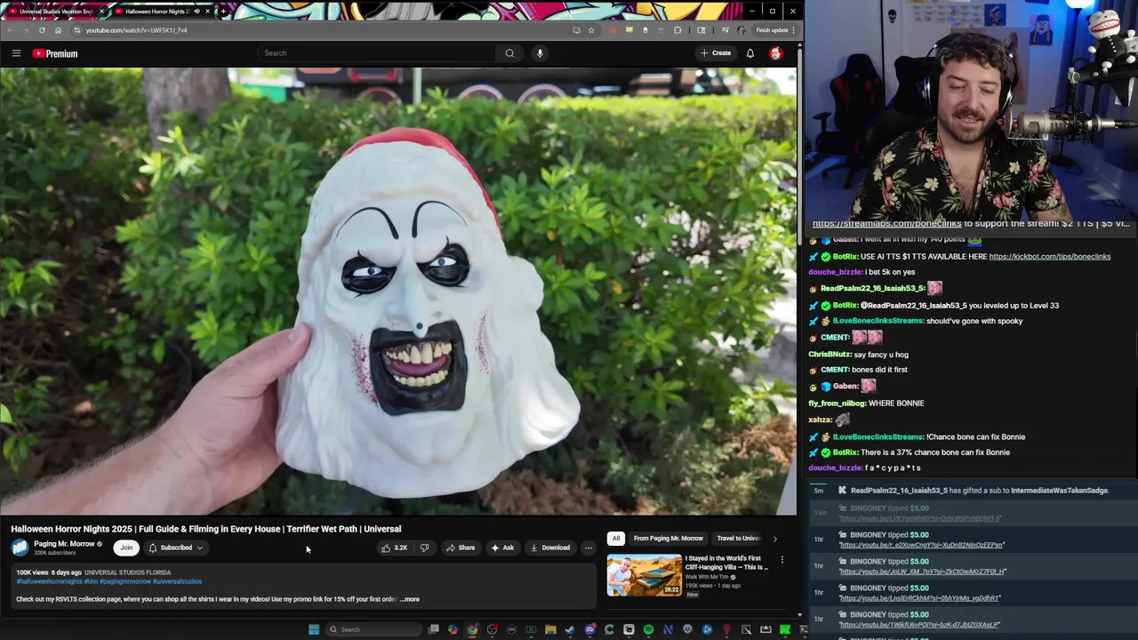This screenshot has height=640, width=1138.
Task: Click the #halloweenhorrornights hashtag
Action: coord(49,581)
